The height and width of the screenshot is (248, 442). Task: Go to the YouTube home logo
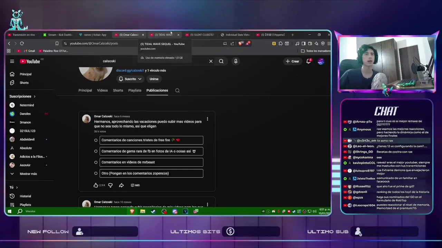point(30,61)
